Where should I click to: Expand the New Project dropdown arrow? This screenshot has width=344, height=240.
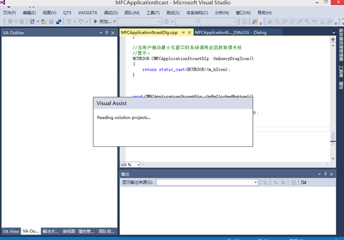[x=38, y=22]
